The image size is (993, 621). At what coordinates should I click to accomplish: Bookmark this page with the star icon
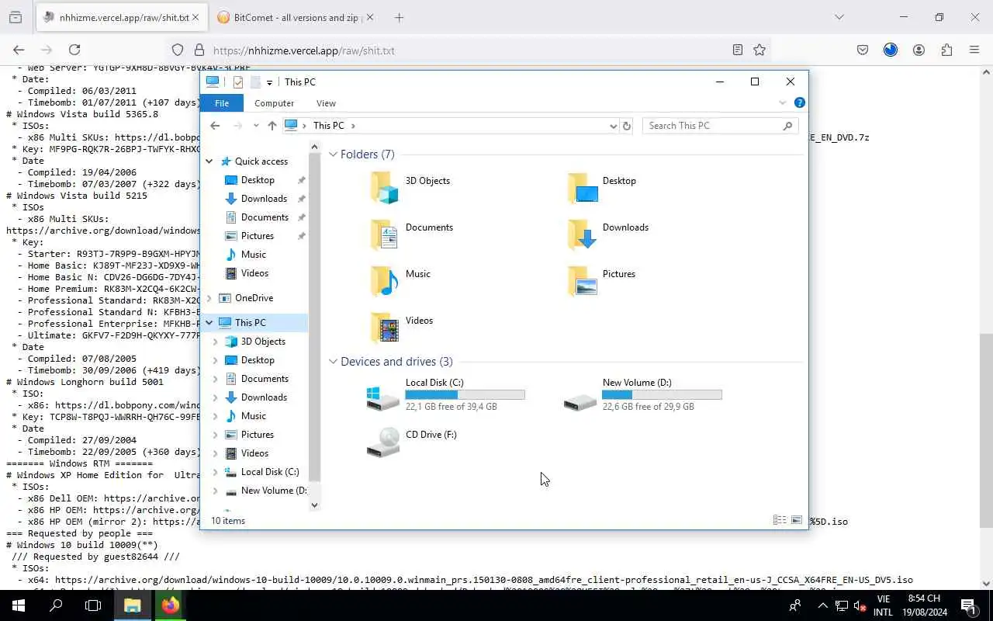[x=759, y=50]
